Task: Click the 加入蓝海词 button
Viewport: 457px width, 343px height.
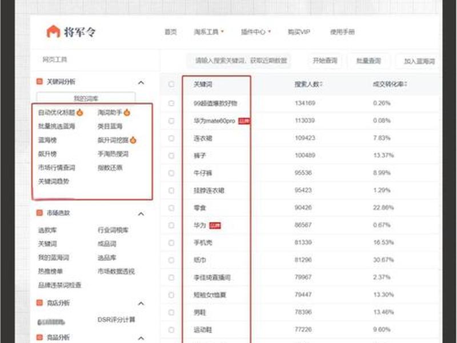Action: pos(419,61)
